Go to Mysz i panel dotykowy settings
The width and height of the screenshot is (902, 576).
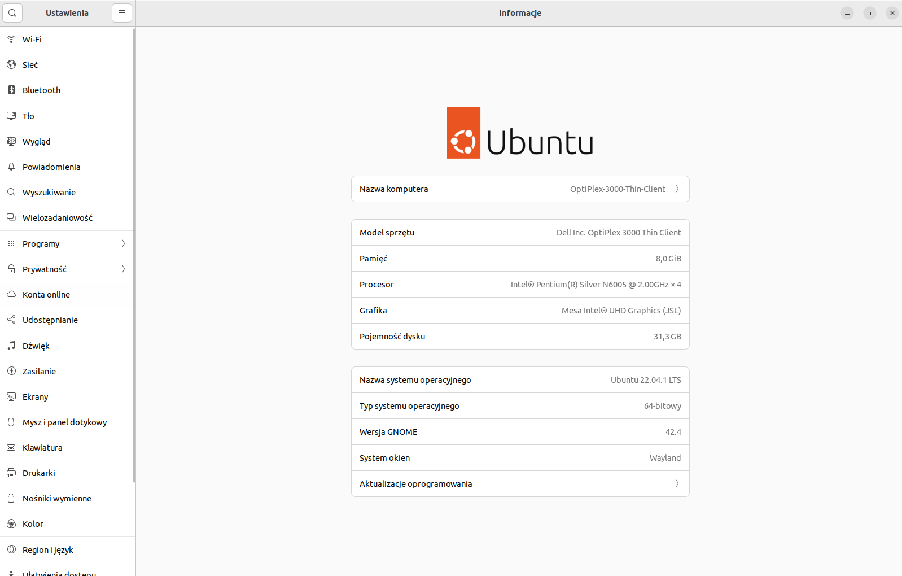tap(64, 422)
